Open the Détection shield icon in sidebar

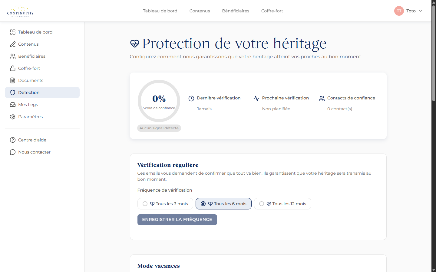point(12,92)
